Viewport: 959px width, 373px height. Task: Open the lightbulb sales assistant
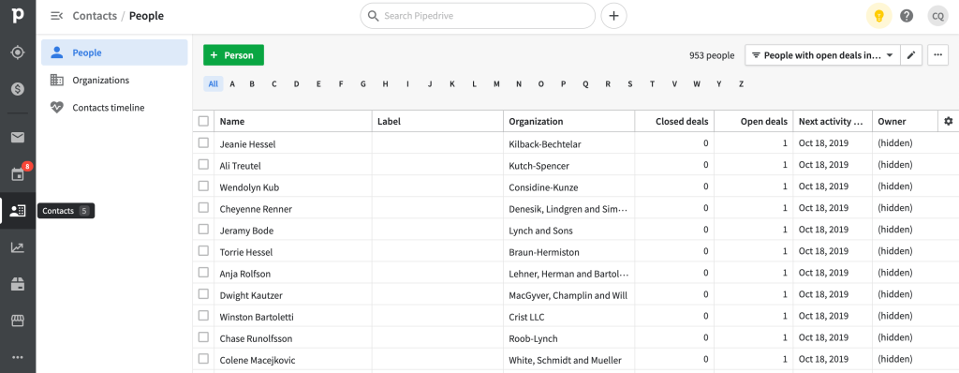(x=878, y=16)
